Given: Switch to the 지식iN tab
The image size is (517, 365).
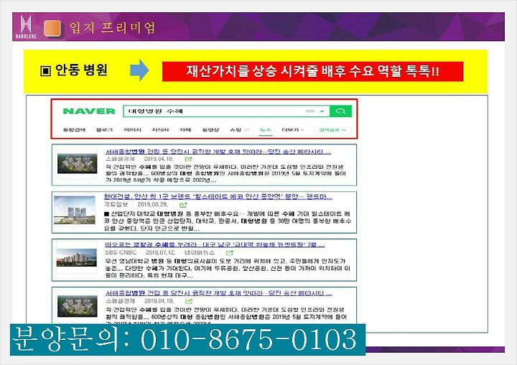Looking at the screenshot, I should (x=160, y=130).
